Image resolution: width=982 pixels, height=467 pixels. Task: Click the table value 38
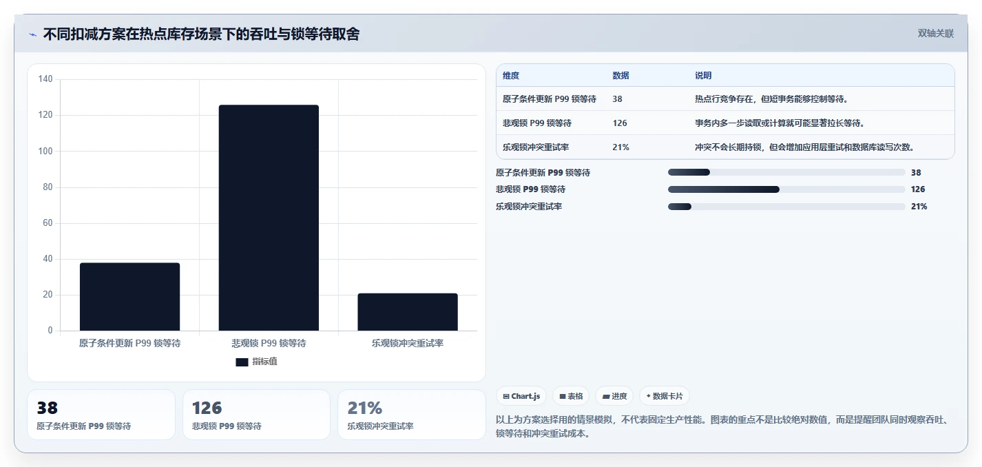[617, 99]
